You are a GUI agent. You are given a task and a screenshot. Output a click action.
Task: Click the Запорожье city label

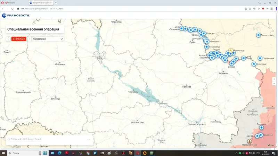pos(201,145)
